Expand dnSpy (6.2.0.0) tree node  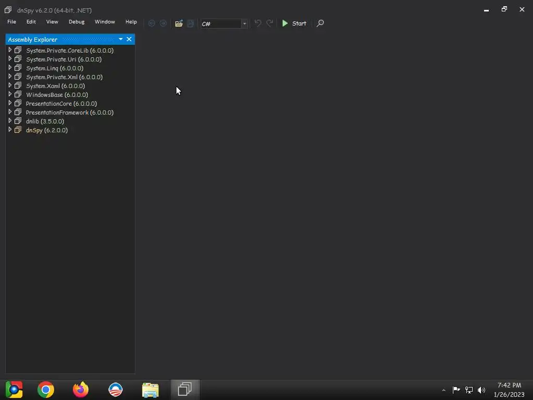(x=10, y=130)
